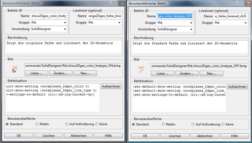Image resolution: width=252 pixels, height=143 pixels.
Task: Click Name field show2Dgeo_color_linety in left dialog
Action: [48, 16]
